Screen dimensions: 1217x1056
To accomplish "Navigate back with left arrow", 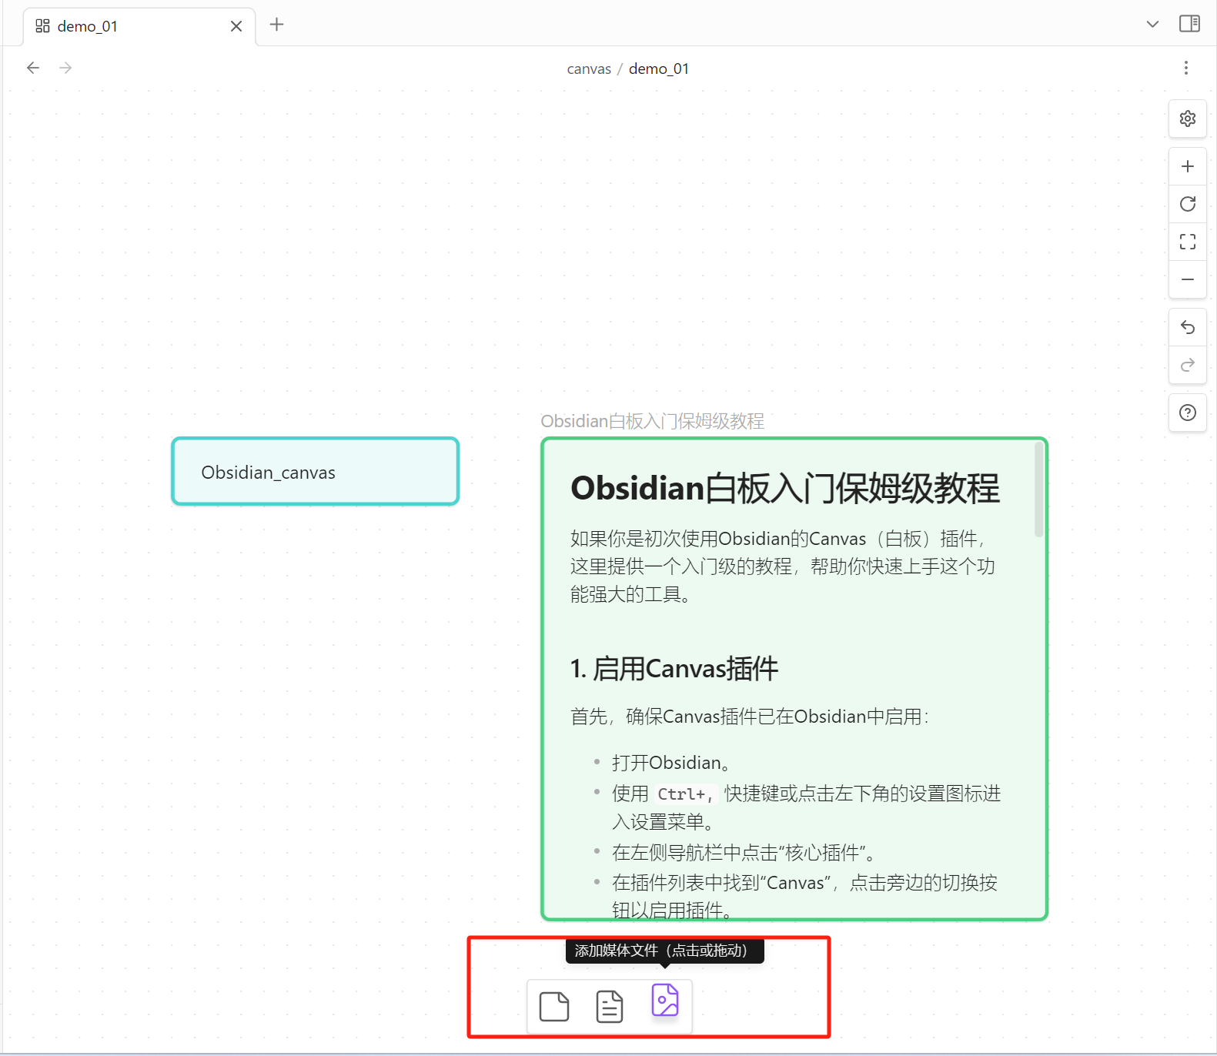I will point(33,68).
